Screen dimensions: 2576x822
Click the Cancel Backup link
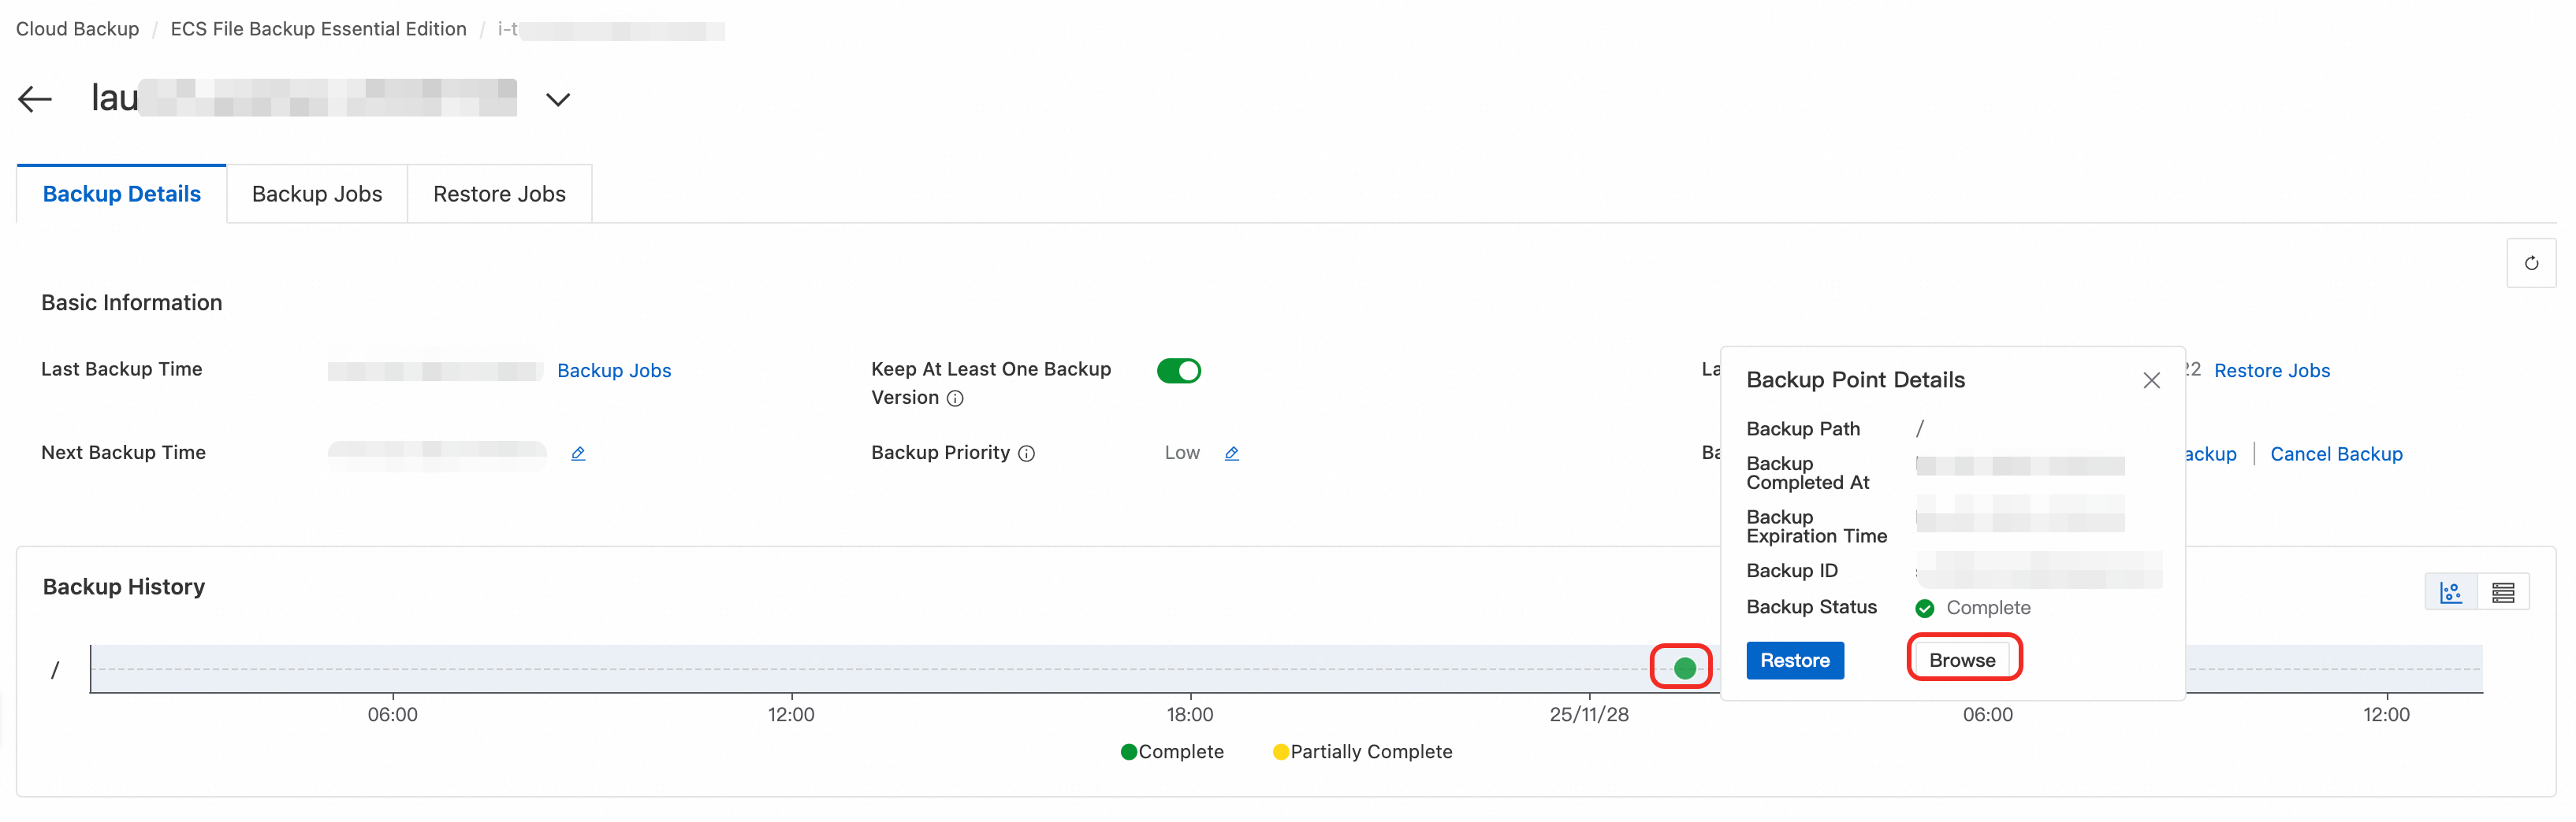click(x=2336, y=454)
